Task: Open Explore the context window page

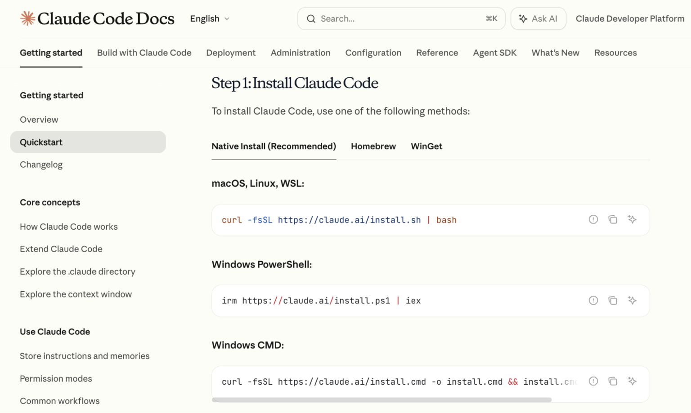Action: click(76, 294)
